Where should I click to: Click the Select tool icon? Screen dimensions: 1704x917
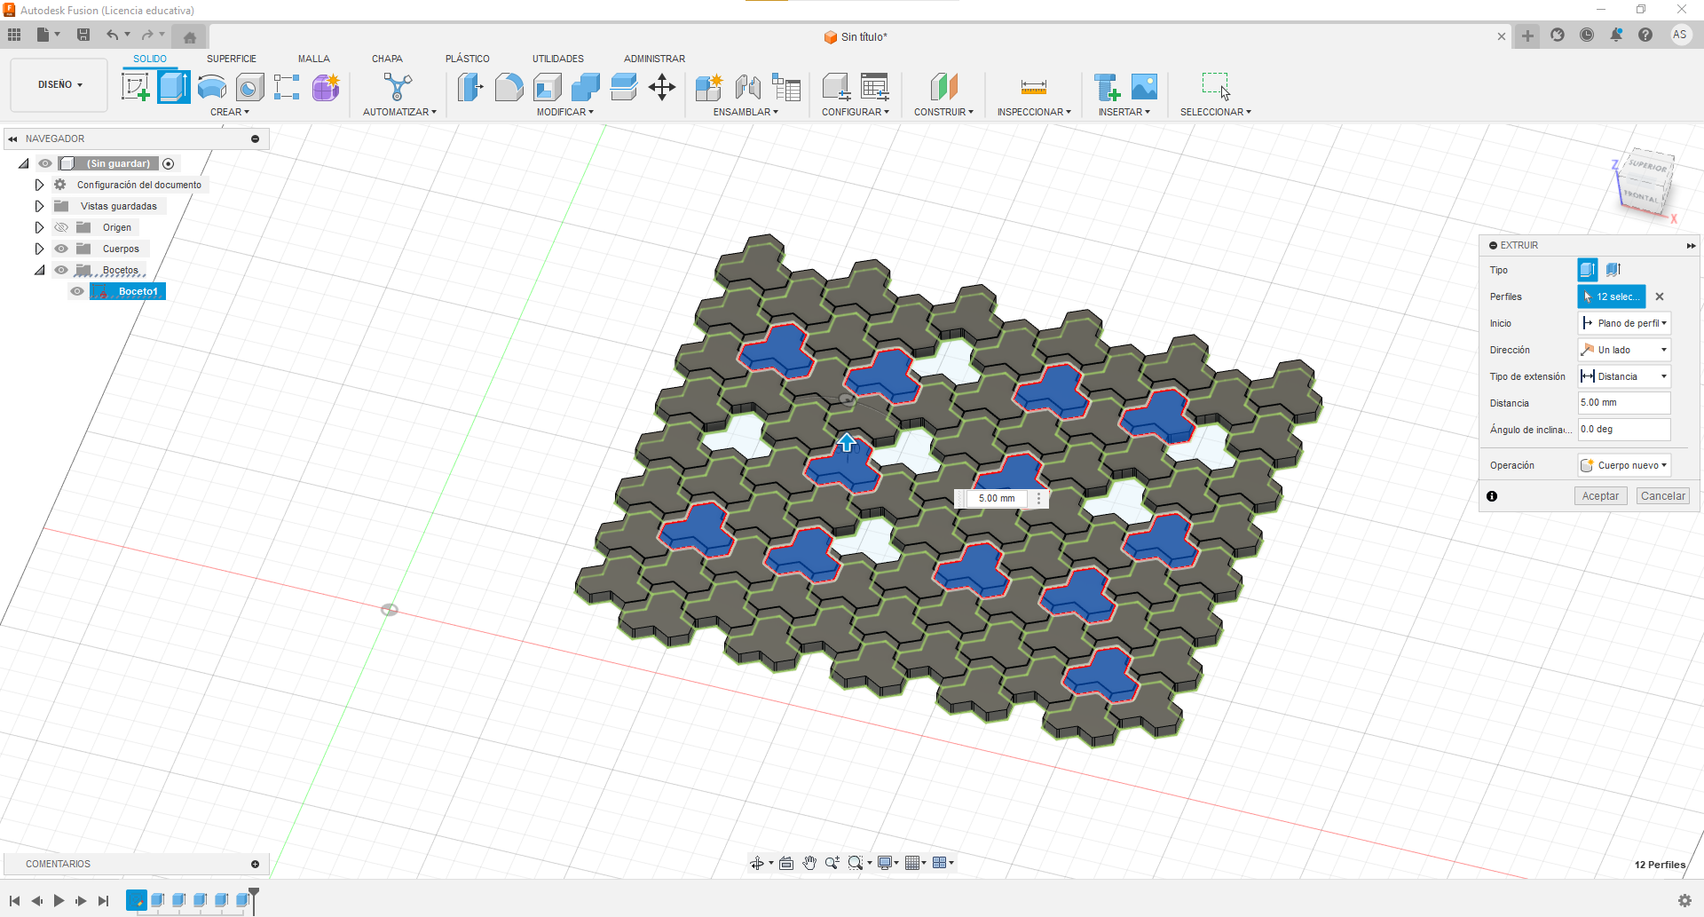point(1216,87)
